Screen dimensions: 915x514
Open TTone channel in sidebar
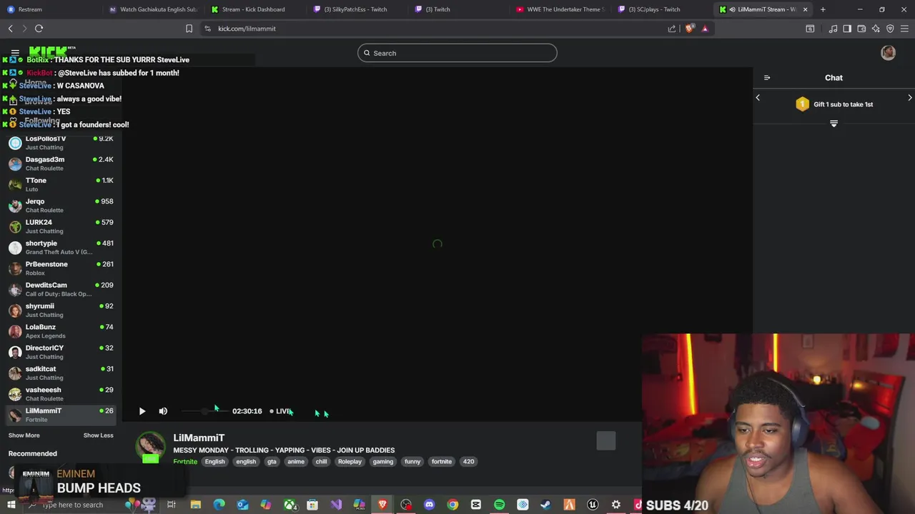pos(61,184)
